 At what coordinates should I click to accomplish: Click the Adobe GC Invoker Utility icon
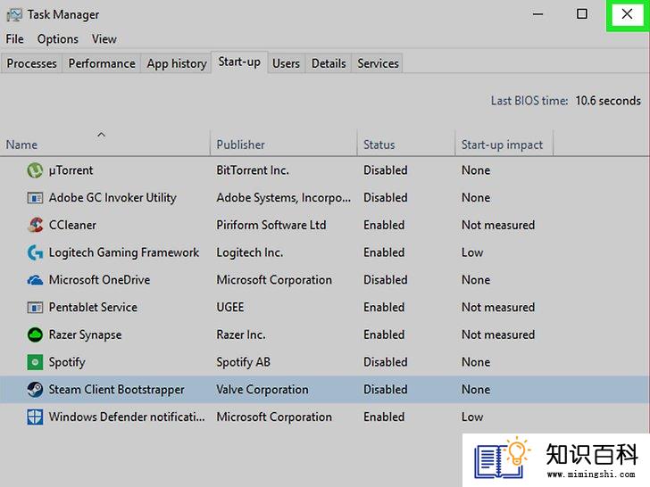pyautogui.click(x=35, y=198)
